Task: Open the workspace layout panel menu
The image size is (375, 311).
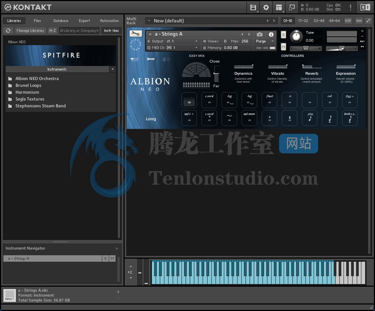Action: coord(279,8)
